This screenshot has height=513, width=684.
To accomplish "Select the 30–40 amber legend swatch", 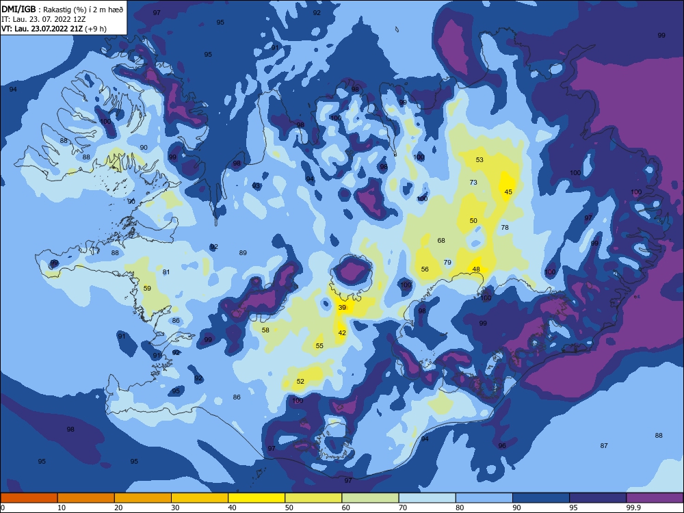I will pyautogui.click(x=200, y=498).
